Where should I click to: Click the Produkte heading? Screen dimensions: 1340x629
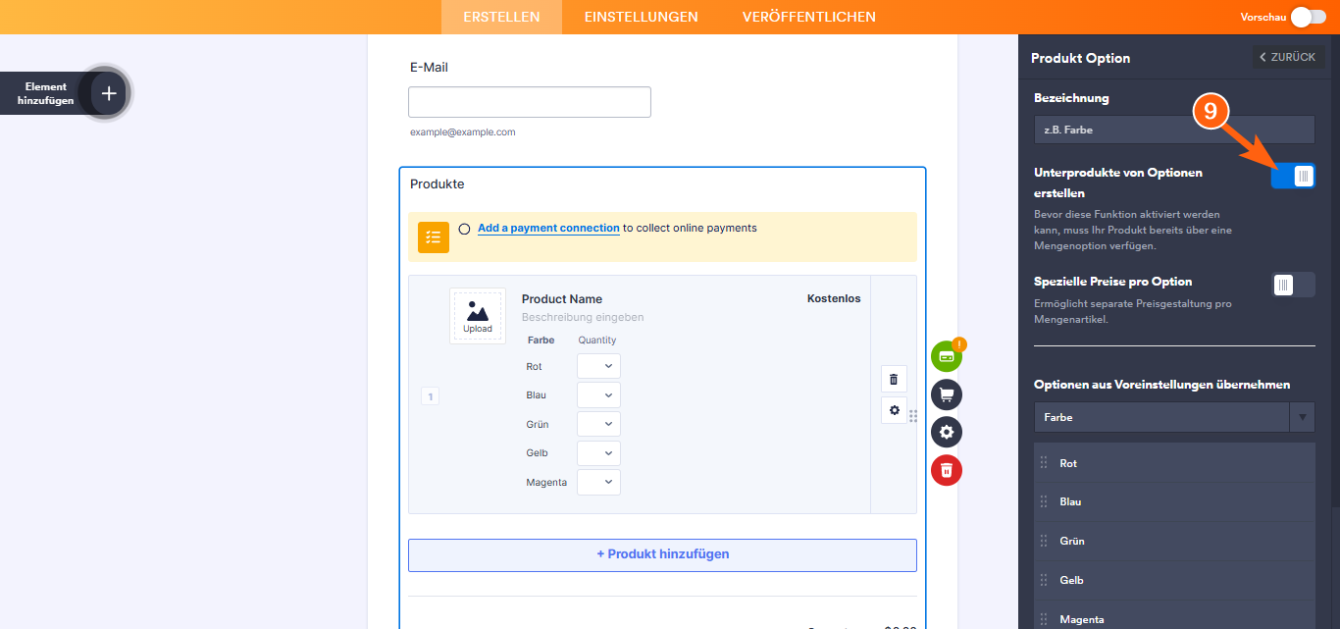(438, 183)
